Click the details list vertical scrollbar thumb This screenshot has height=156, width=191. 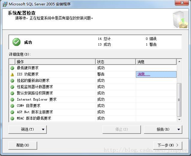pyautogui.click(x=179, y=100)
